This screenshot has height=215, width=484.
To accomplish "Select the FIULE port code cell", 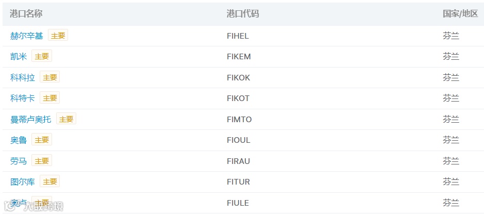I will point(238,203).
